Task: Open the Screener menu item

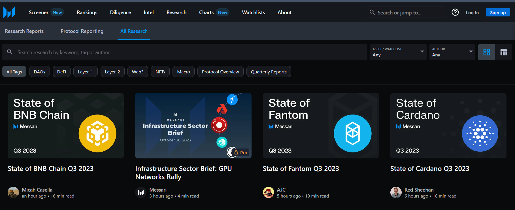Action: (x=39, y=12)
